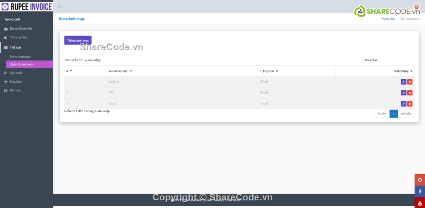Select Quản lý danh mục submenu item
This screenshot has height=208, width=425.
[30, 64]
